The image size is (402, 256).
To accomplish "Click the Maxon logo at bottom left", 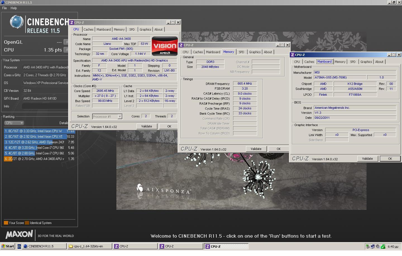I will click(19, 234).
